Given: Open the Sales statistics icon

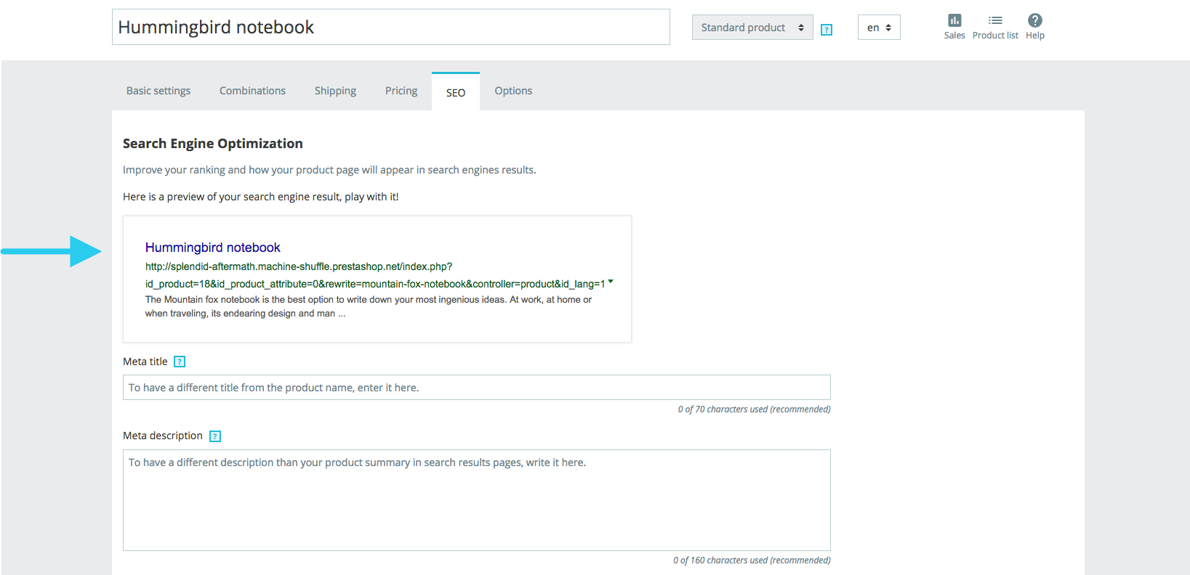Looking at the screenshot, I should 954,21.
